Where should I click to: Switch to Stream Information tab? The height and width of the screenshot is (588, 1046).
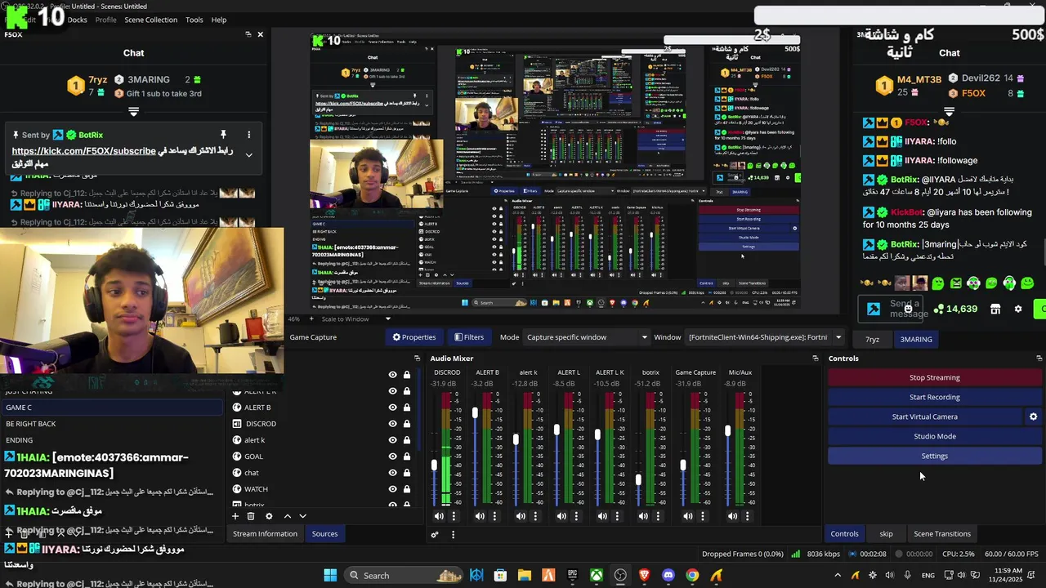click(x=265, y=534)
